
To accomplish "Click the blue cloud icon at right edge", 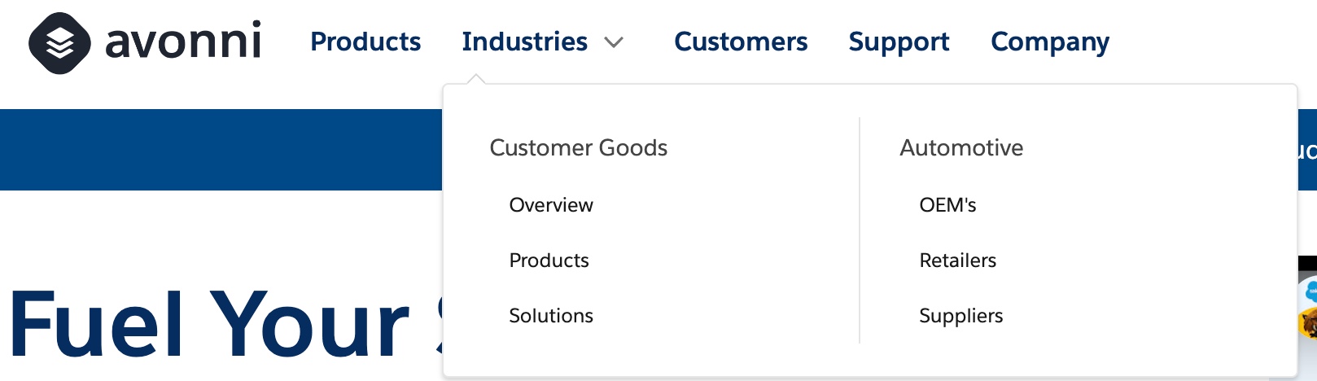I will coord(1310,291).
